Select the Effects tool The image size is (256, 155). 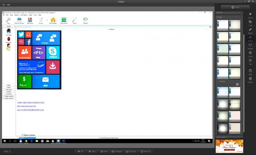tap(250, 39)
